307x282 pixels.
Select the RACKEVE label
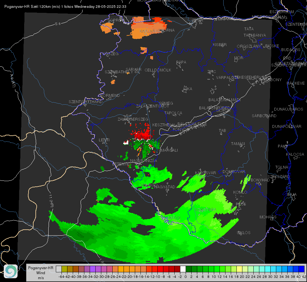296,83
